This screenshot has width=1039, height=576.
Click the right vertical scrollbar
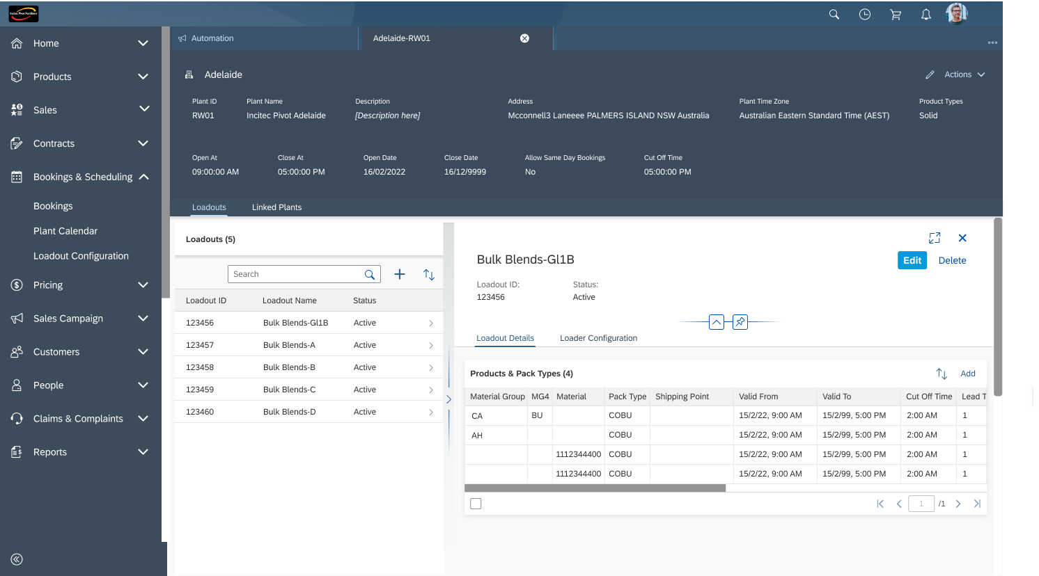pyautogui.click(x=998, y=307)
